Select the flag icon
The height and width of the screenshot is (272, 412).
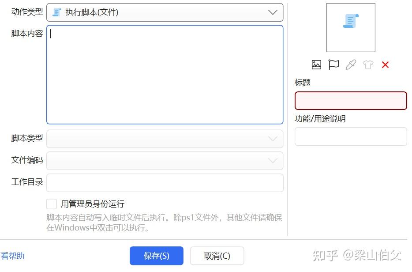pyautogui.click(x=333, y=64)
